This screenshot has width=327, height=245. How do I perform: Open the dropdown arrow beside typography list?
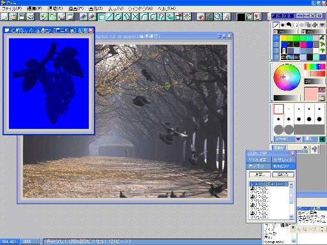(294, 241)
